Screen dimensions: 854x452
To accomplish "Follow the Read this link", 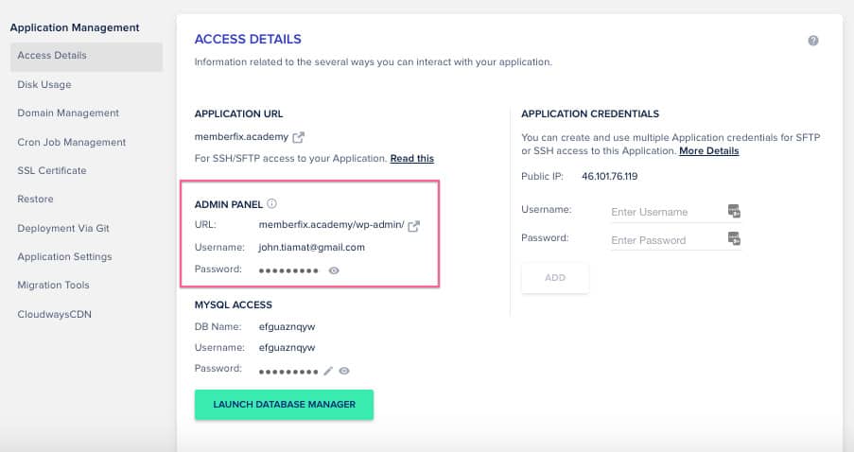I will tap(411, 158).
